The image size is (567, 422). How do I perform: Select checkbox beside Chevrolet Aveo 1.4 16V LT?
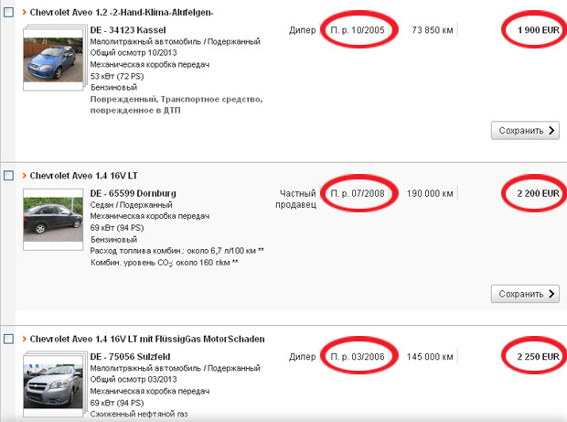8,174
